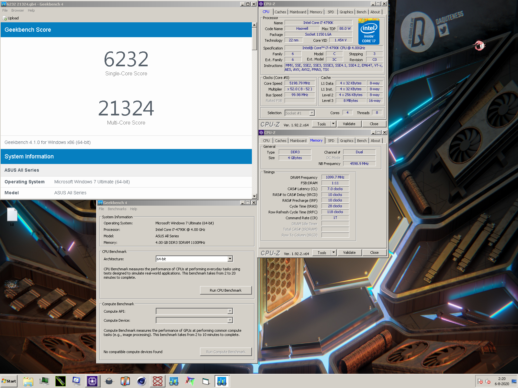Open Help menu in Geekbench results window
The image size is (518, 388).
tap(31, 10)
